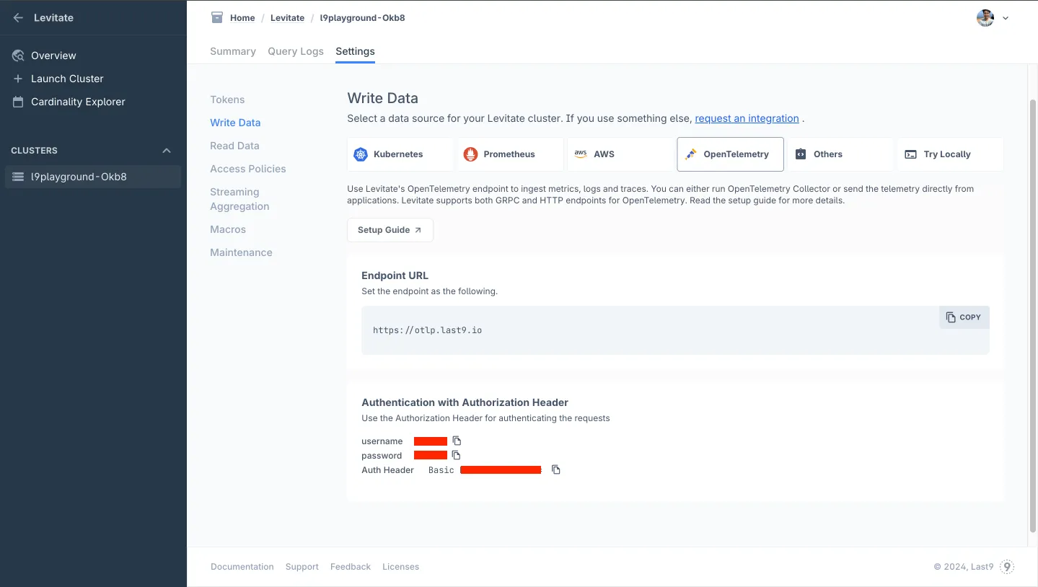Click the Last9 logo in footer

(1007, 567)
